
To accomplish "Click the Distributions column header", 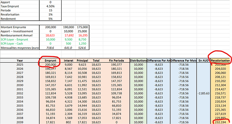I will (x=138, y=60).
